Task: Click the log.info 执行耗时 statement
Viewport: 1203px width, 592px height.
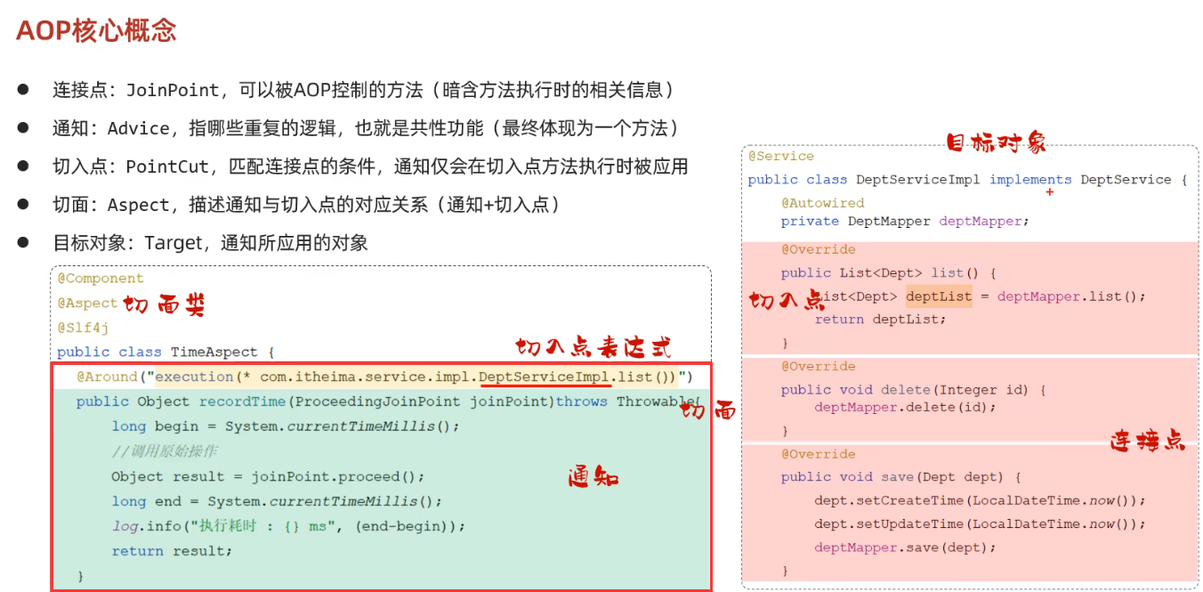Action: tap(288, 526)
